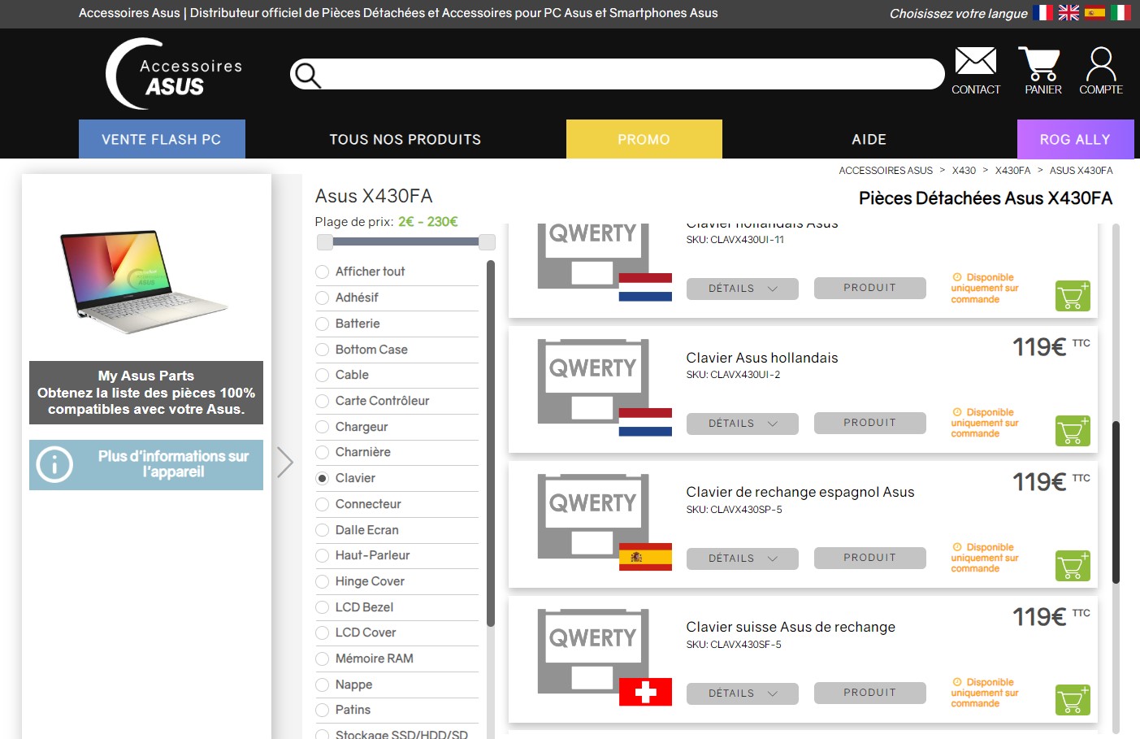
Task: Switch language to English flag
Action: (x=1068, y=12)
